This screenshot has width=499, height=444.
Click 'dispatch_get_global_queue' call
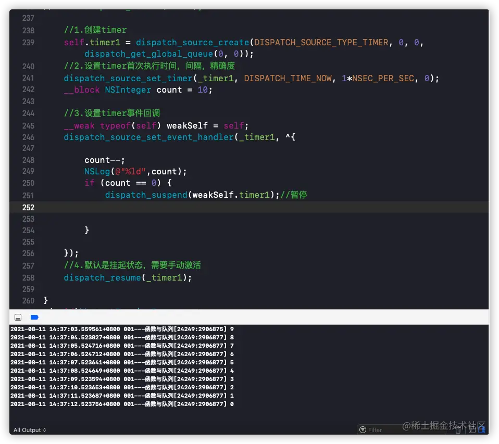tap(148, 54)
